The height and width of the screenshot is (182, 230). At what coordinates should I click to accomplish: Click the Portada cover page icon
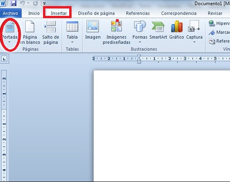click(10, 27)
